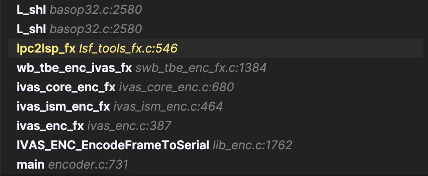Click the swb_tbe_enc_fx.c:1384 source location

(201, 68)
